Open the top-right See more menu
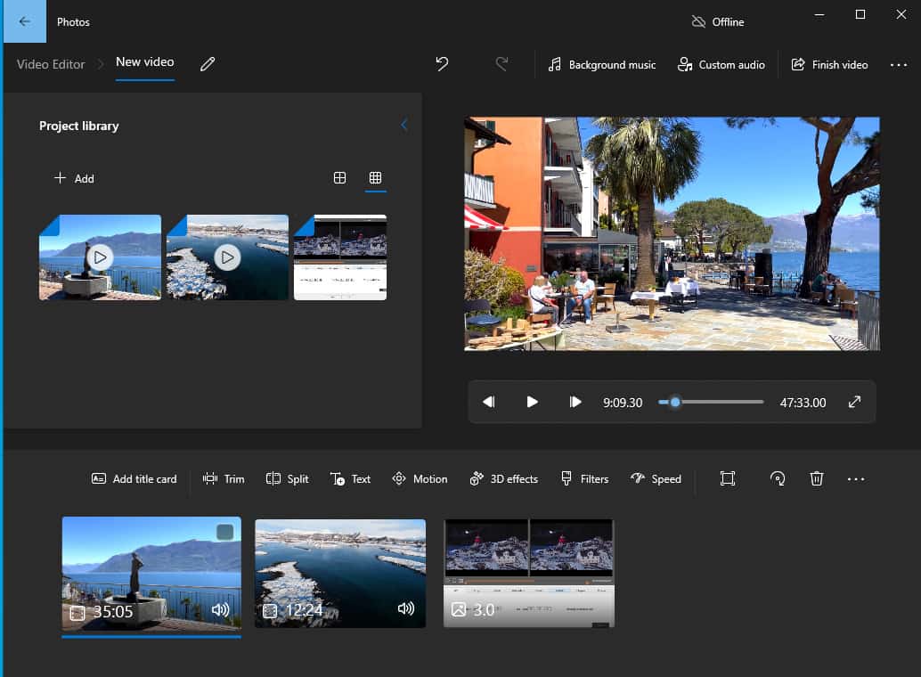 [x=898, y=65]
